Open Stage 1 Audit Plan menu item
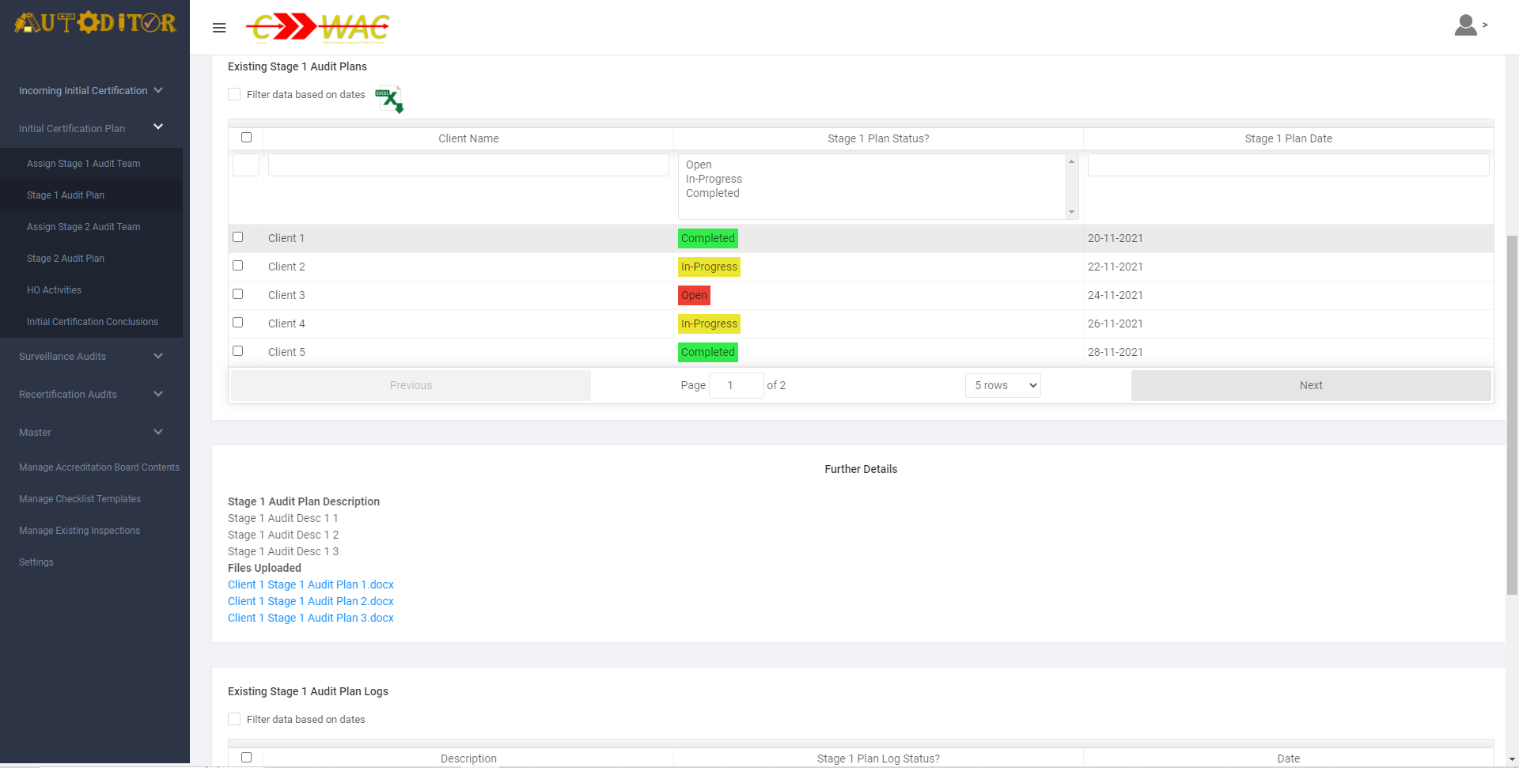The height and width of the screenshot is (768, 1519). [66, 195]
